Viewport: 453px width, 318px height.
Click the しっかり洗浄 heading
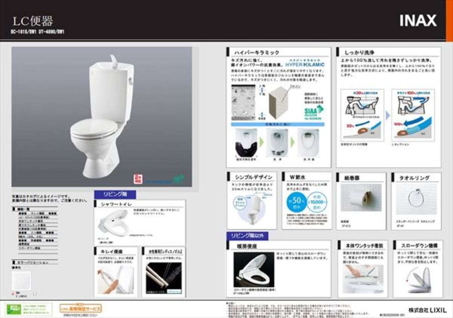pos(360,53)
